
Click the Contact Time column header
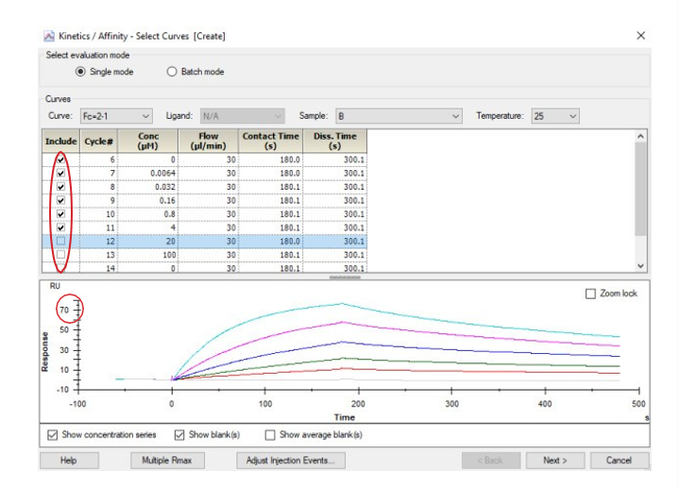pyautogui.click(x=270, y=141)
